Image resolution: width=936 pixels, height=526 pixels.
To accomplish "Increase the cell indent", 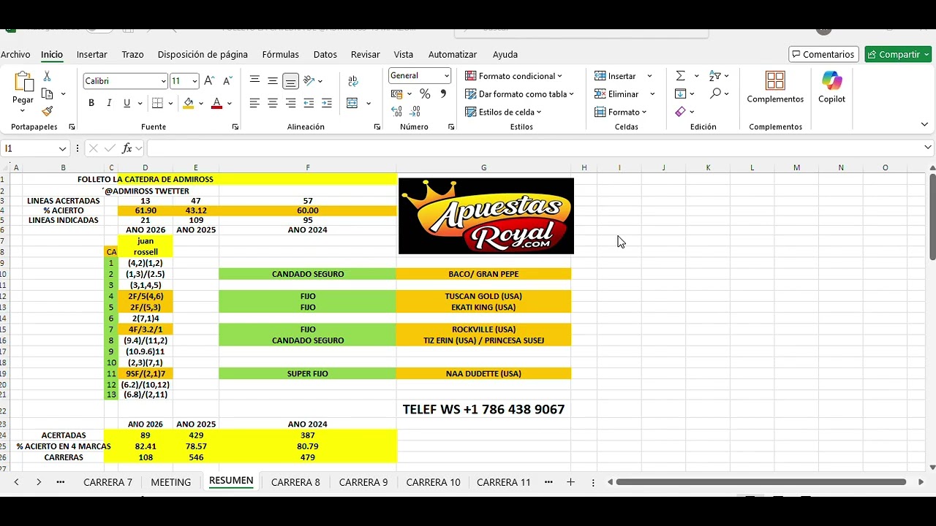I will coord(326,103).
